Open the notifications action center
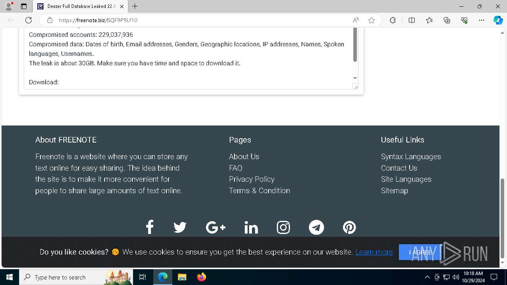This screenshot has height=285, width=507. click(494, 277)
